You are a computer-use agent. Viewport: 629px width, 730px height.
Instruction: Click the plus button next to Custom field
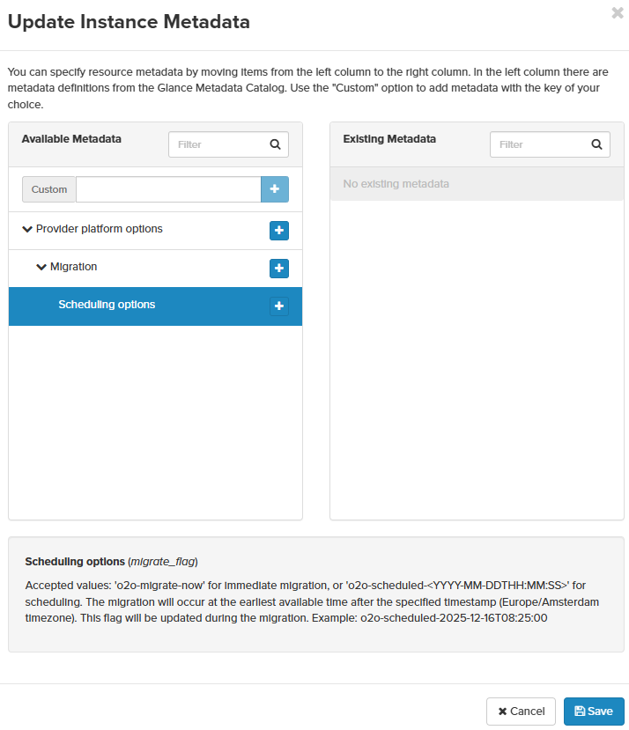(x=275, y=189)
